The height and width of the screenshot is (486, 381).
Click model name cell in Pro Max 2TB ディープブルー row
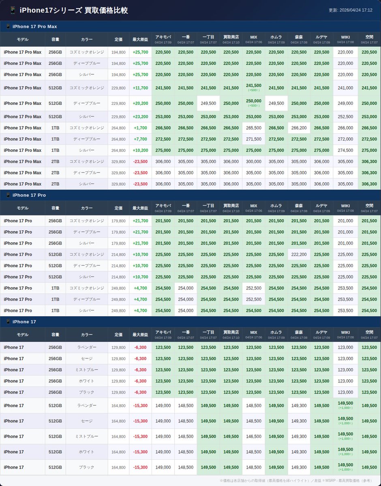[23, 173]
